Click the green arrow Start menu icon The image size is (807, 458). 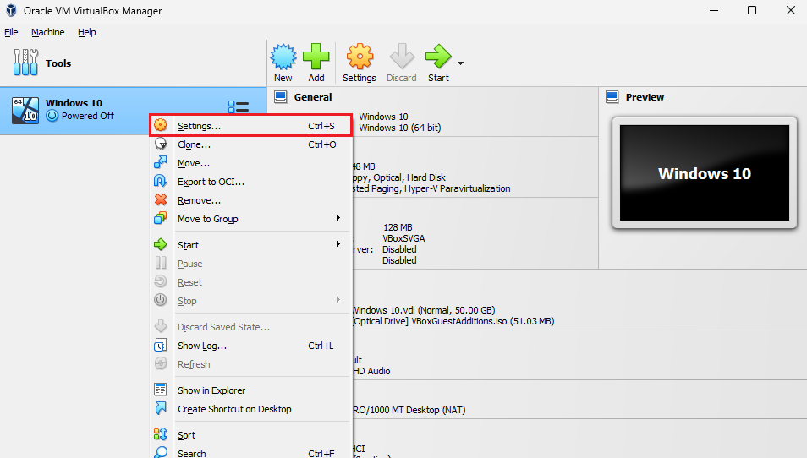(x=161, y=244)
